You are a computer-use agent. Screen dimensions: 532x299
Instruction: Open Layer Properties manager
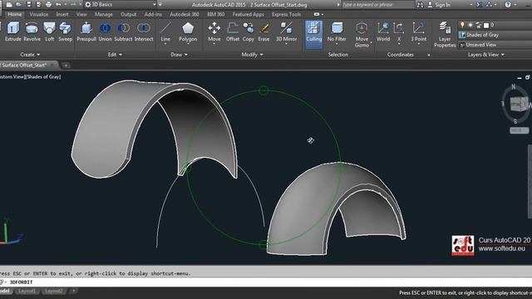point(445,35)
